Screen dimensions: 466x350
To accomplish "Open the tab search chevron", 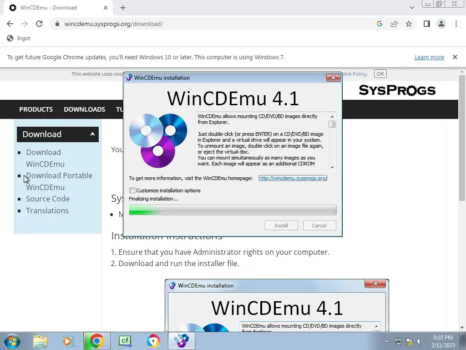I will pyautogui.click(x=411, y=8).
